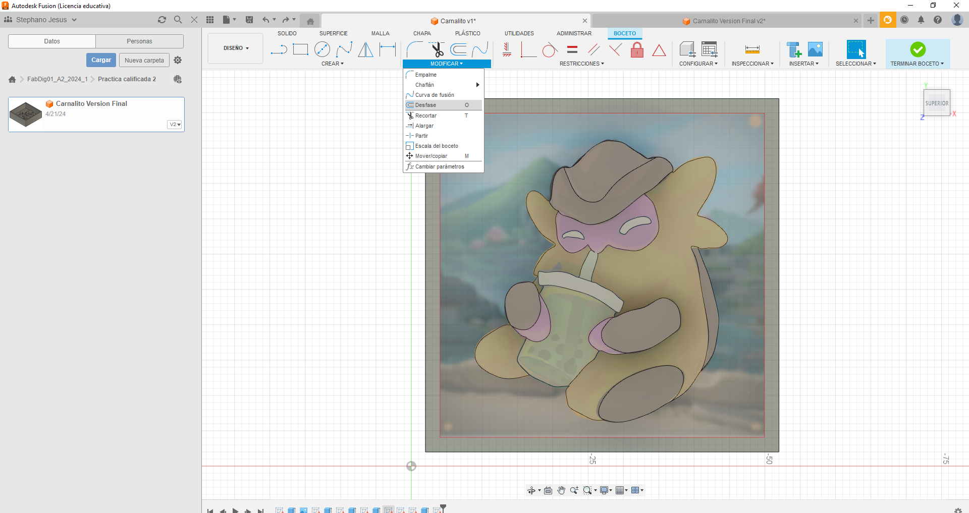Apply the Tangent constraint

pos(550,50)
